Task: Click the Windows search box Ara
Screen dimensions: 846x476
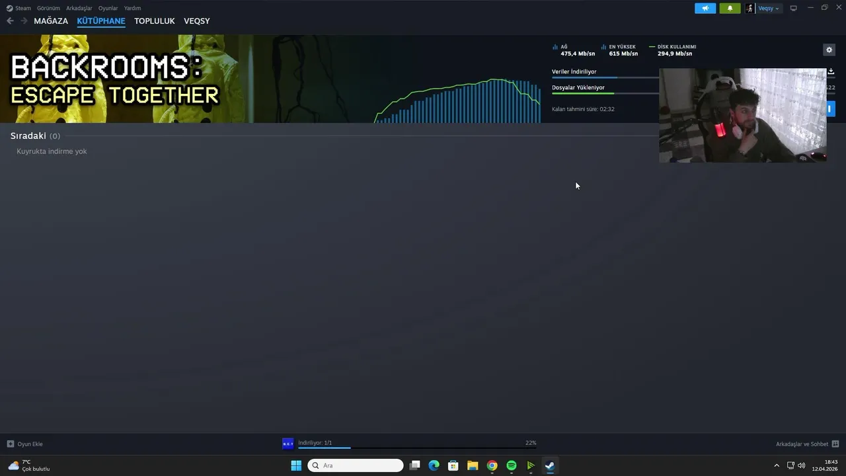Action: (x=356, y=465)
